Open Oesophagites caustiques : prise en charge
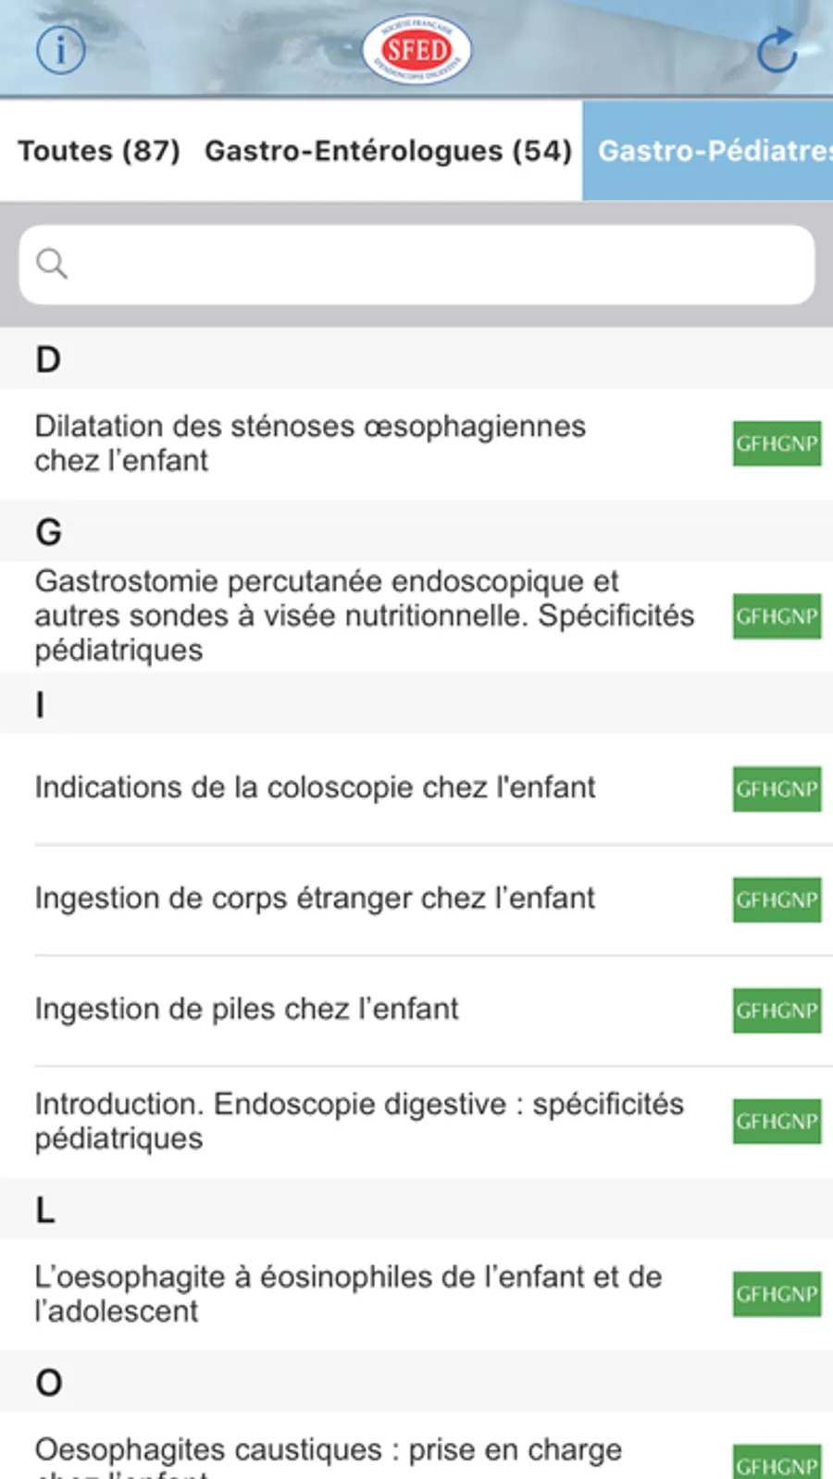Image resolution: width=833 pixels, height=1479 pixels. 329,1453
